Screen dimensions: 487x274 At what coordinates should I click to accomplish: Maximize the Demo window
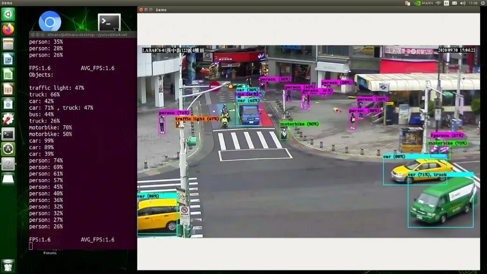[x=151, y=10]
